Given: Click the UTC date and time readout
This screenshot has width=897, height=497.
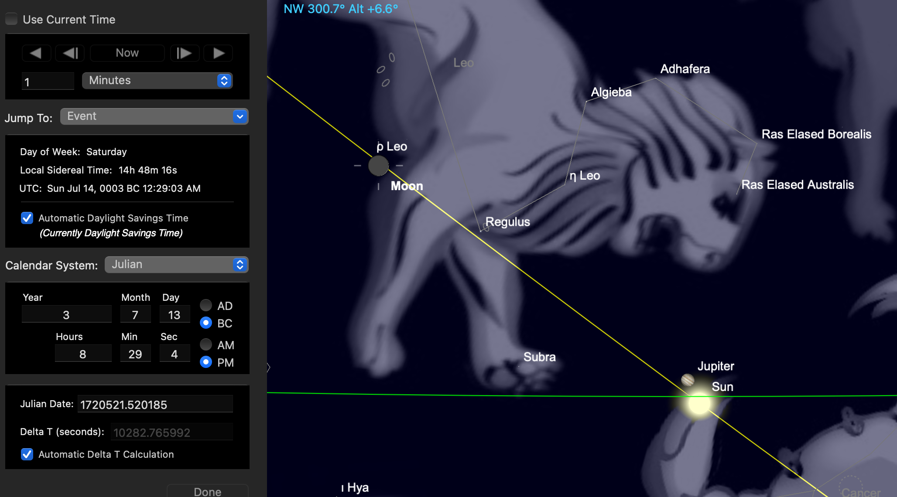Looking at the screenshot, I should (110, 188).
